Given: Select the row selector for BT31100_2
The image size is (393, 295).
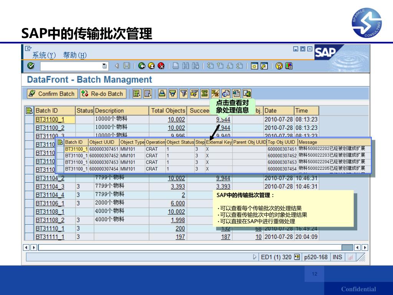Looking at the screenshot, I should pos(29,128).
